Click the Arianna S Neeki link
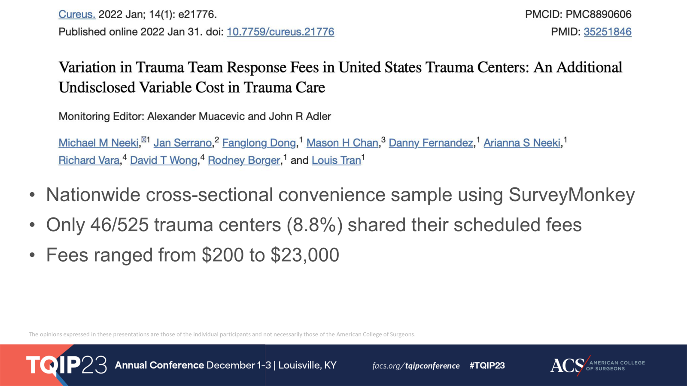This screenshot has width=687, height=386. [x=522, y=143]
